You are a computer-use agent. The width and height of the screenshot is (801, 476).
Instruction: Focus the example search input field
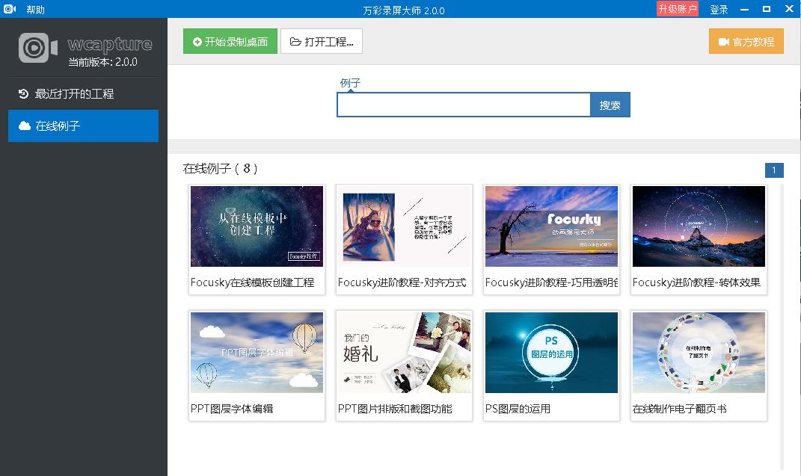[464, 105]
